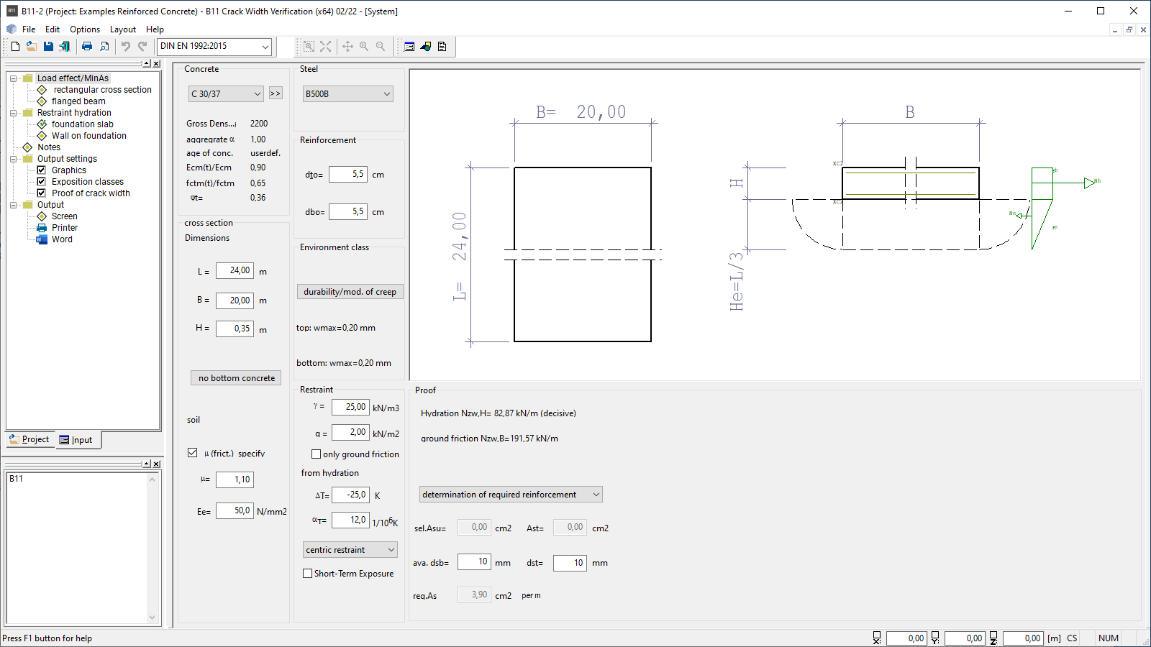Close the upper left tree panel
This screenshot has height=647, width=1151.
tap(156, 63)
